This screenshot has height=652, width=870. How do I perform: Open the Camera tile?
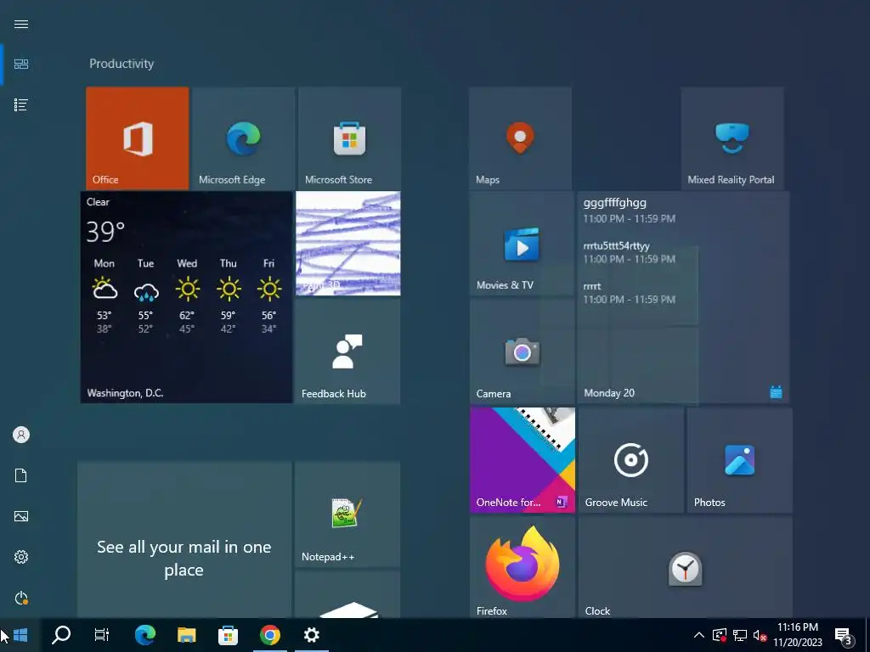pyautogui.click(x=523, y=351)
